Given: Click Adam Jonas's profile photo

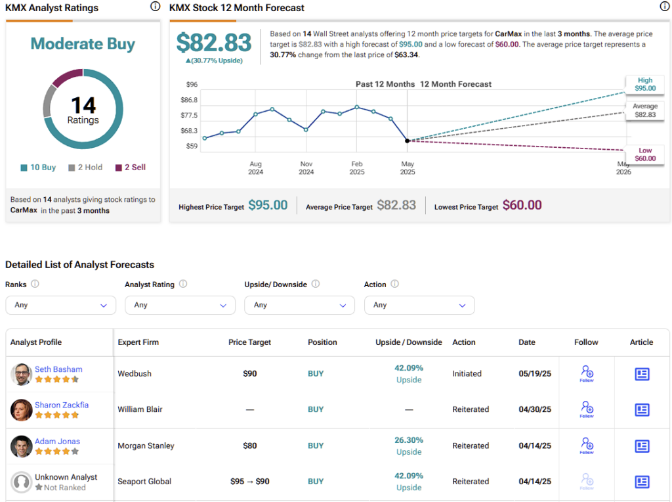Looking at the screenshot, I should click(22, 446).
